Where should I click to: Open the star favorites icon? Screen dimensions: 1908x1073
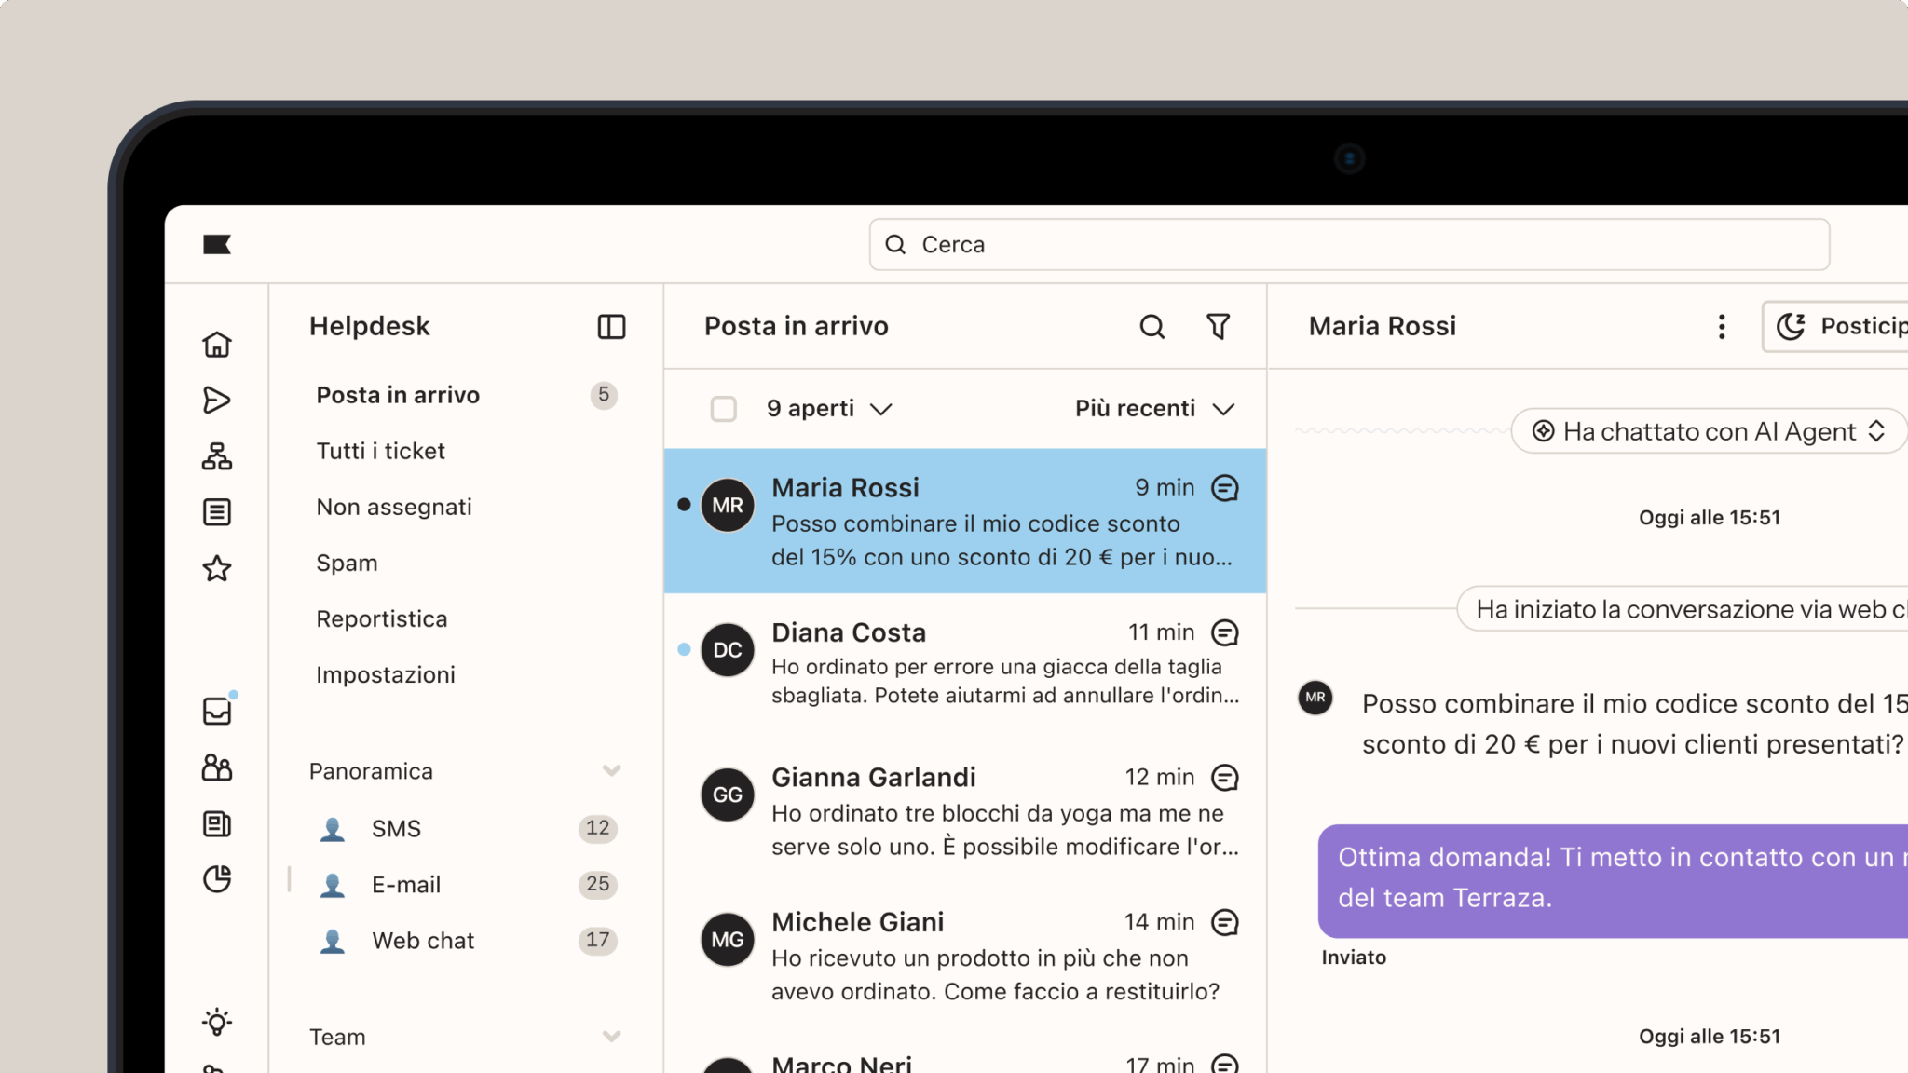coord(217,568)
